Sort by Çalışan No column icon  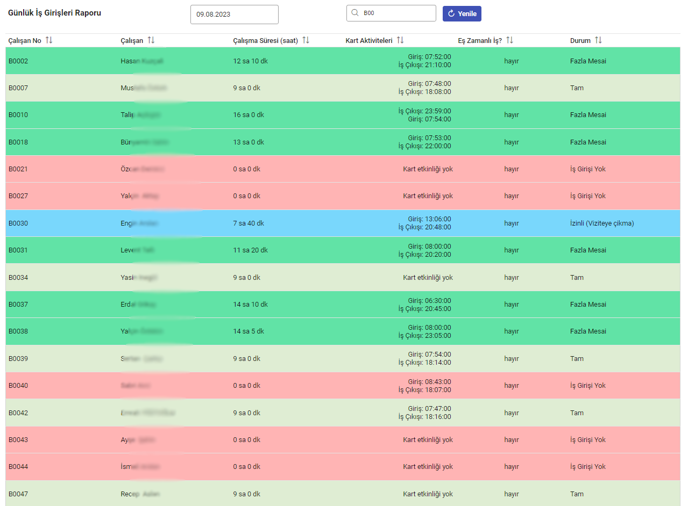[49, 40]
